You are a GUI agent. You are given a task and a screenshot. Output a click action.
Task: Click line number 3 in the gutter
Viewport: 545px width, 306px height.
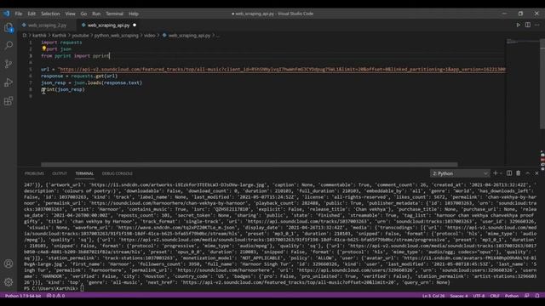pyautogui.click(x=31, y=56)
